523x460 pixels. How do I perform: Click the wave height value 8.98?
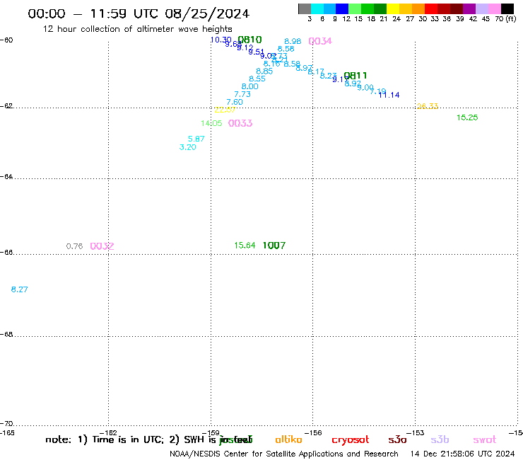pyautogui.click(x=293, y=41)
